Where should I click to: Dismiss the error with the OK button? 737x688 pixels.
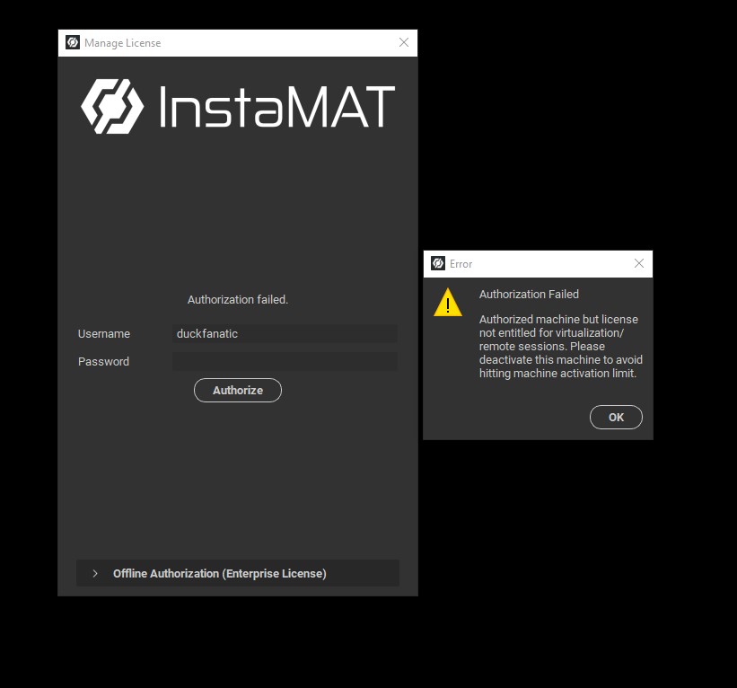(x=616, y=418)
